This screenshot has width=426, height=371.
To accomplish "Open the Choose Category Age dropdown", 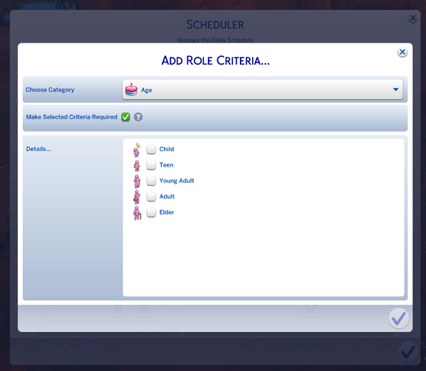I will (262, 90).
